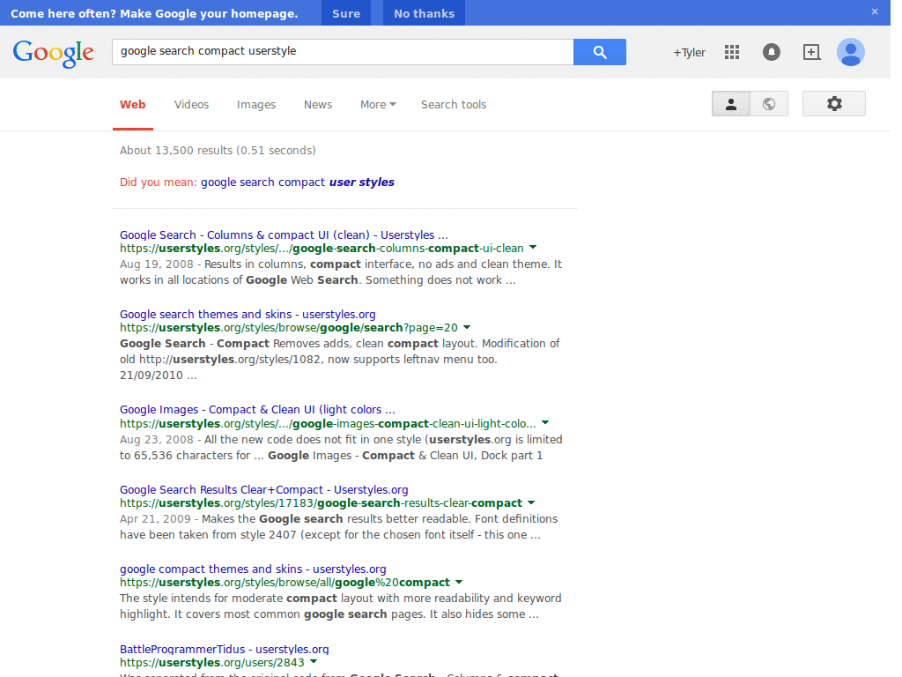This screenshot has height=677, width=902.
Task: Dismiss the homepage banner with X
Action: click(x=875, y=11)
